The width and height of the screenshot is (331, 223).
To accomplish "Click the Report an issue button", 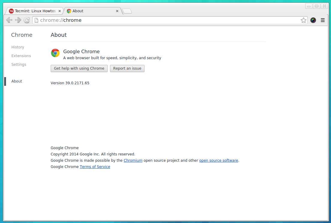I will click(127, 68).
